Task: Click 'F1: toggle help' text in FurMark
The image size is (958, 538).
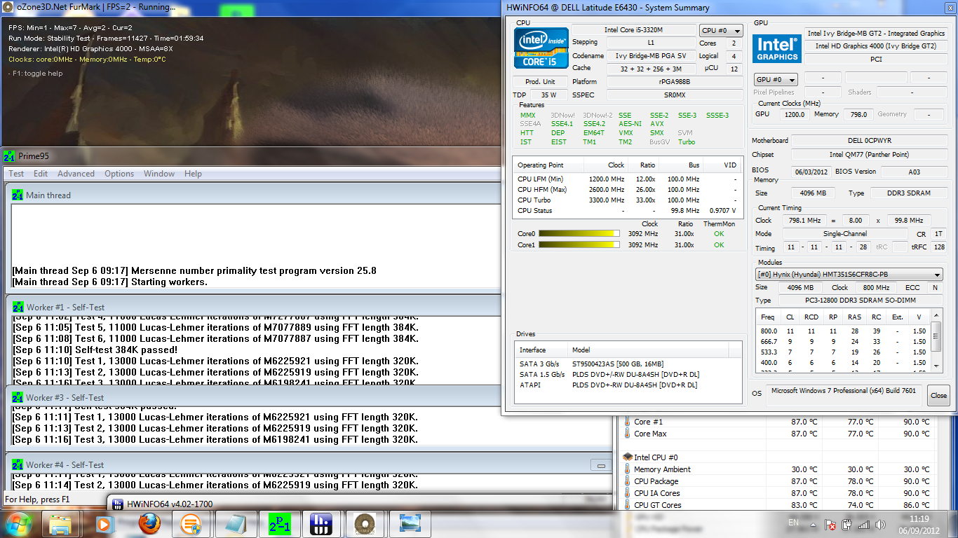Action: click(35, 74)
